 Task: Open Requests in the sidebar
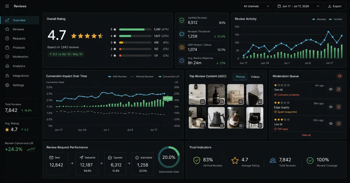(x=20, y=38)
